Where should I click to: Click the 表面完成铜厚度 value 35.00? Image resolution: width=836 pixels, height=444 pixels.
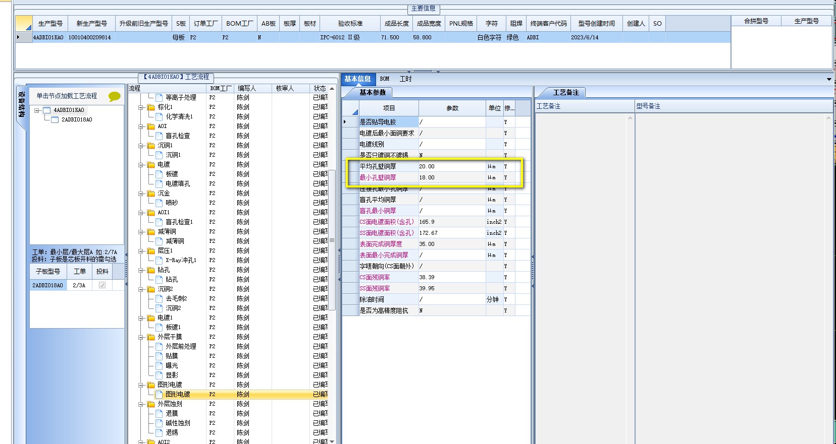pos(452,244)
